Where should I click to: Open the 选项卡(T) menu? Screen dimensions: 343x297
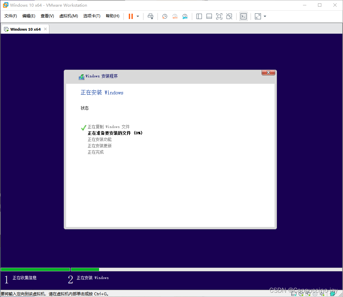92,16
